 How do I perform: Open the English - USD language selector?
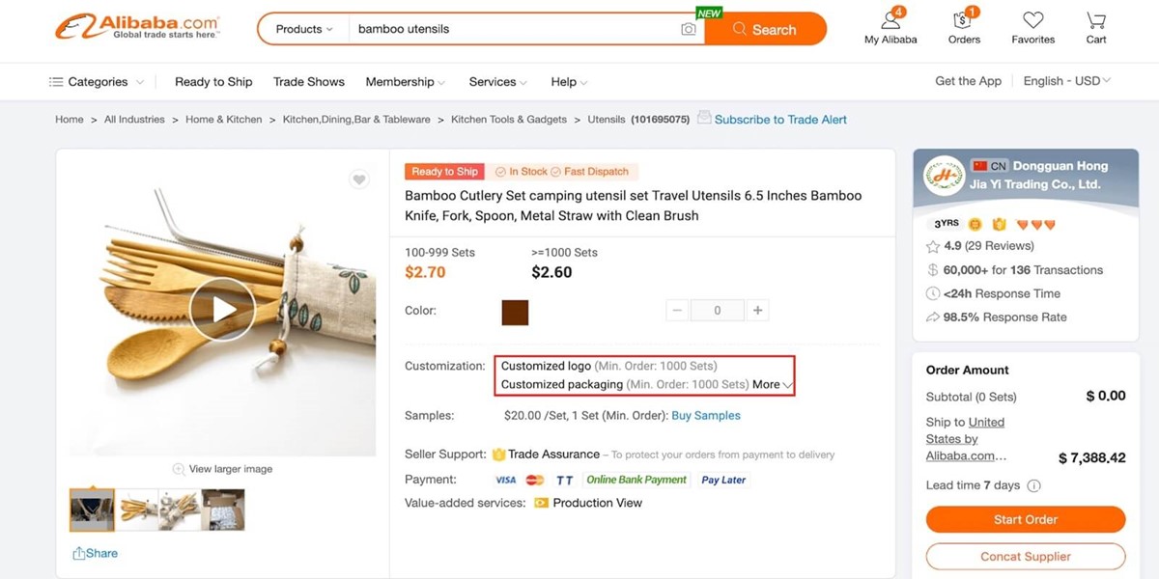1066,81
